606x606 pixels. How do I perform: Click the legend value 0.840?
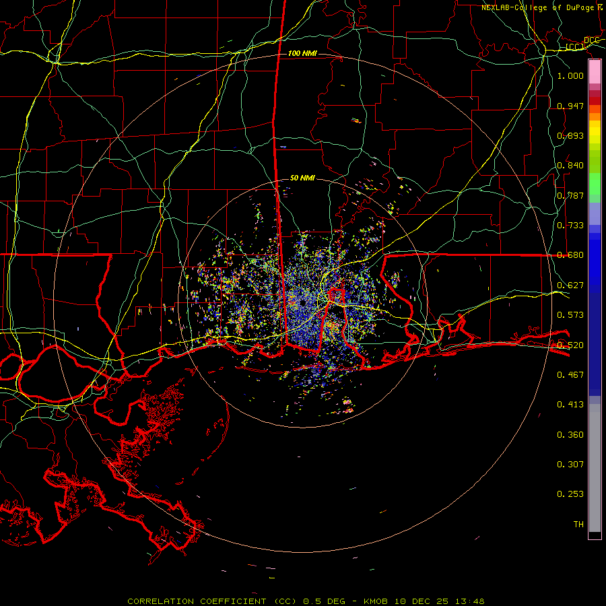tap(570, 166)
